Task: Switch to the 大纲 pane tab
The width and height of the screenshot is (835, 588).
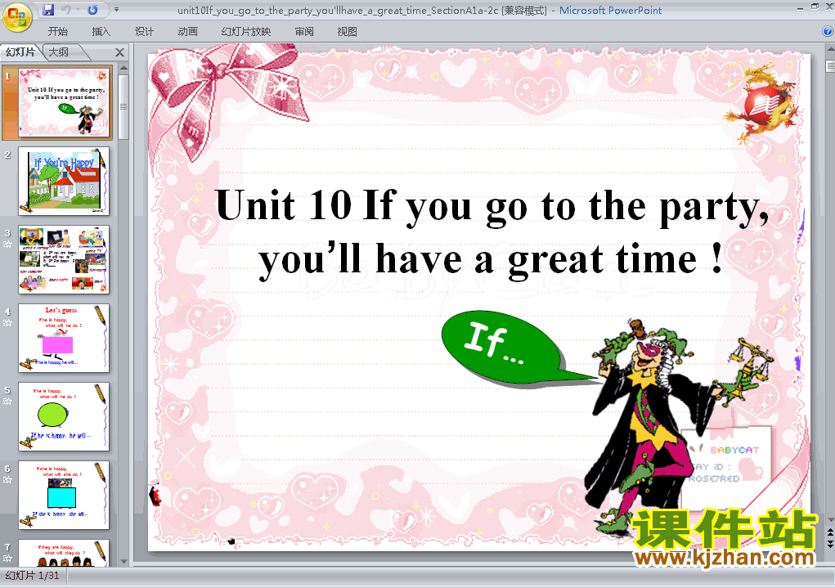Action: [x=59, y=52]
